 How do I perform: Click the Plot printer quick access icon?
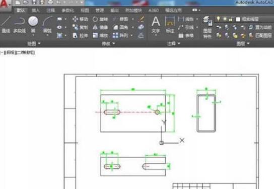point(50,3)
